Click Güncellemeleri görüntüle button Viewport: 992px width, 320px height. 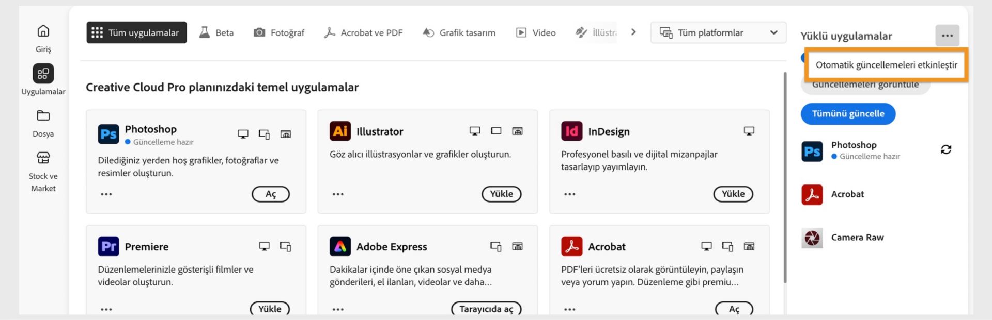click(x=865, y=86)
